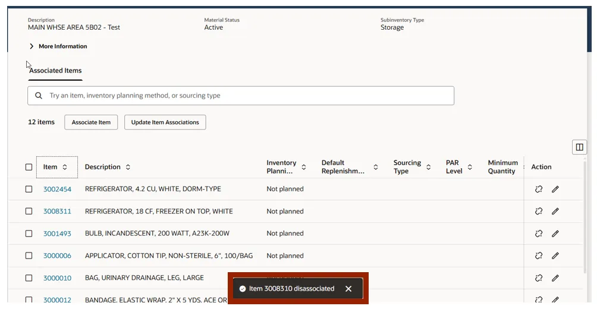Click the search magnifier icon
This screenshot has width=597, height=309.
coord(39,96)
